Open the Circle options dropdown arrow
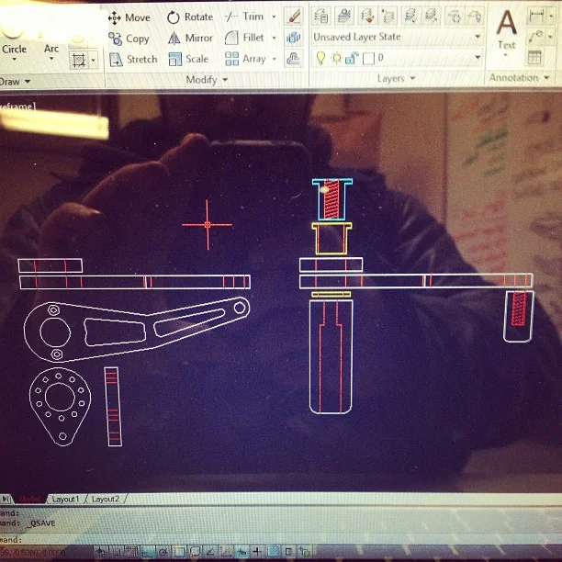This screenshot has height=562, width=562. (x=14, y=59)
